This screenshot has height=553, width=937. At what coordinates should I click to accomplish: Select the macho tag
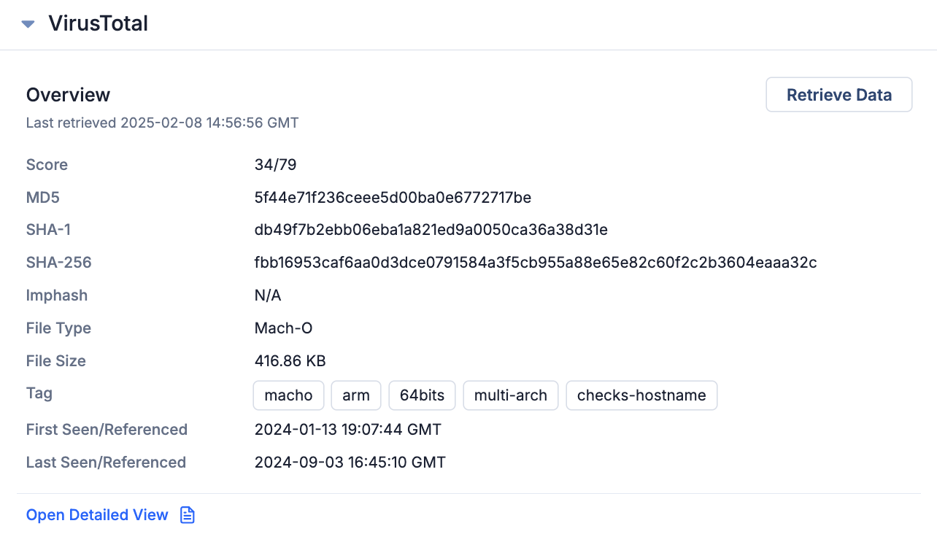tap(288, 395)
